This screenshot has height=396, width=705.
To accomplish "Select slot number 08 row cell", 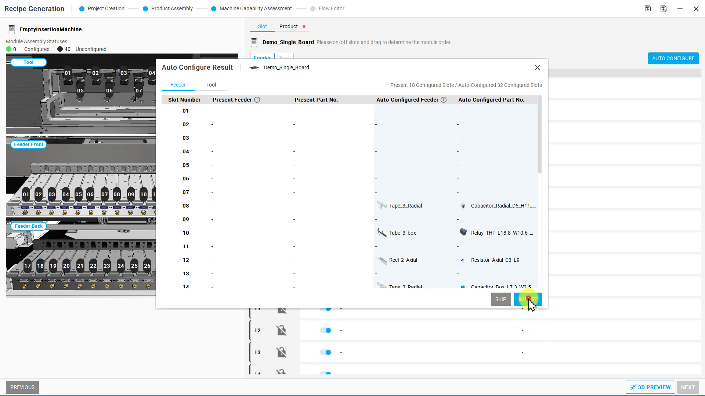I will 186,206.
